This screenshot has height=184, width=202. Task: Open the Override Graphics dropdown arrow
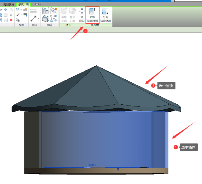[21, 15]
